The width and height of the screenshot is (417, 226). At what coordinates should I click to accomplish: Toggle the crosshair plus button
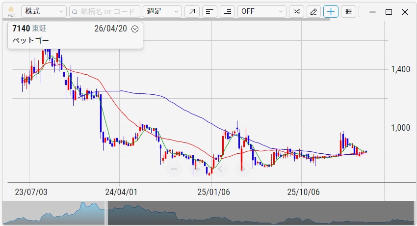(331, 12)
